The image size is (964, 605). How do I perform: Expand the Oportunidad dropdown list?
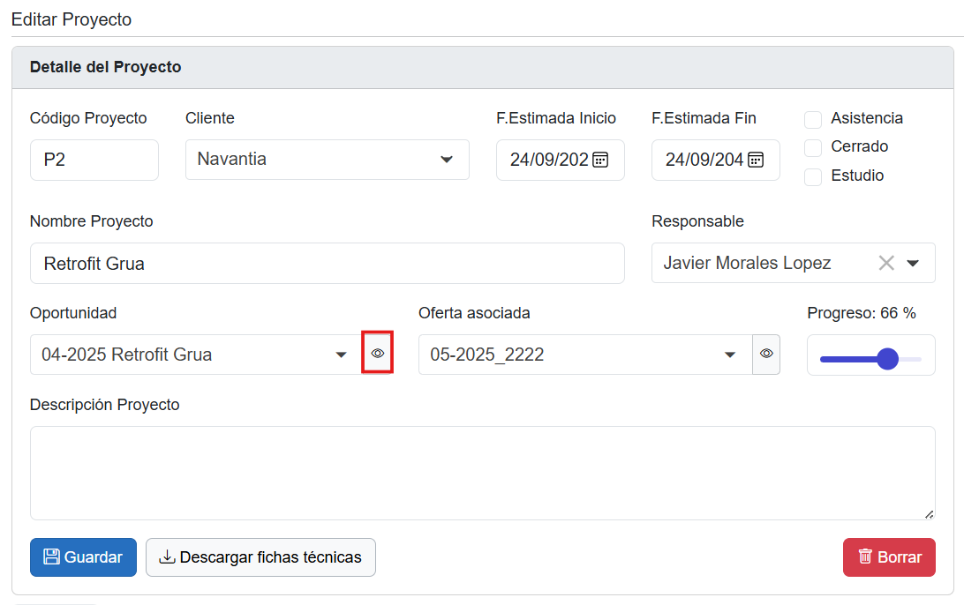coord(341,355)
